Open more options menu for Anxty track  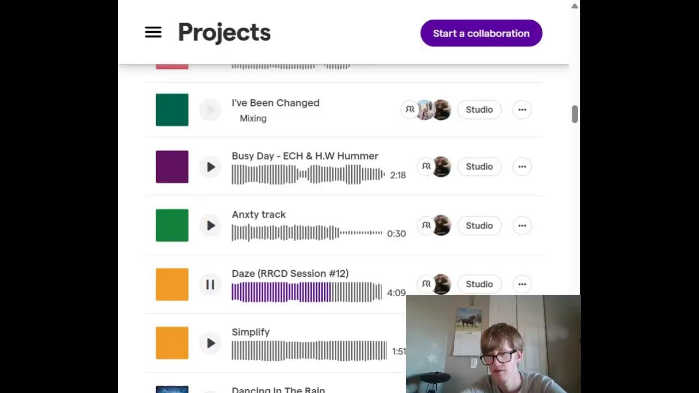click(522, 225)
